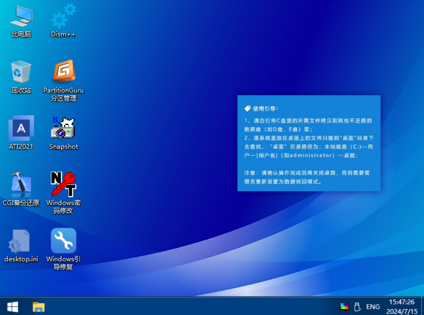Image resolution: width=424 pixels, height=315 pixels.
Task: Click the 使用引导 panel heading
Action: click(265, 108)
